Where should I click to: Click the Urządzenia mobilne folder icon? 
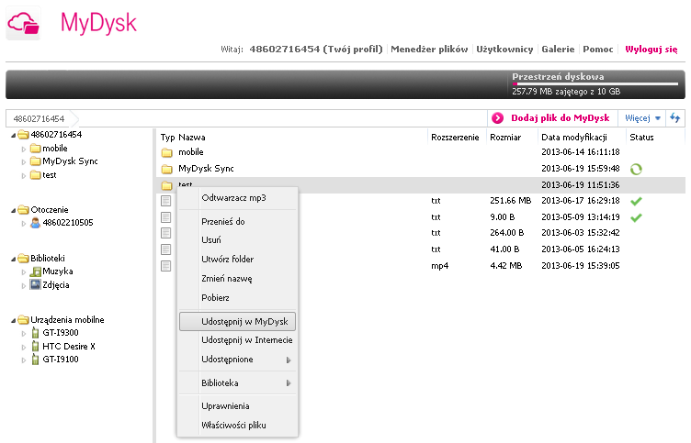23,320
